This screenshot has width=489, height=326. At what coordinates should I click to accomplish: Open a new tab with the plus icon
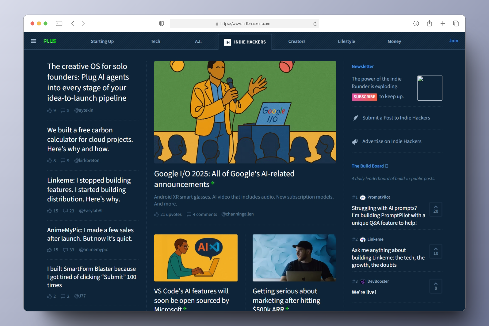[443, 23]
